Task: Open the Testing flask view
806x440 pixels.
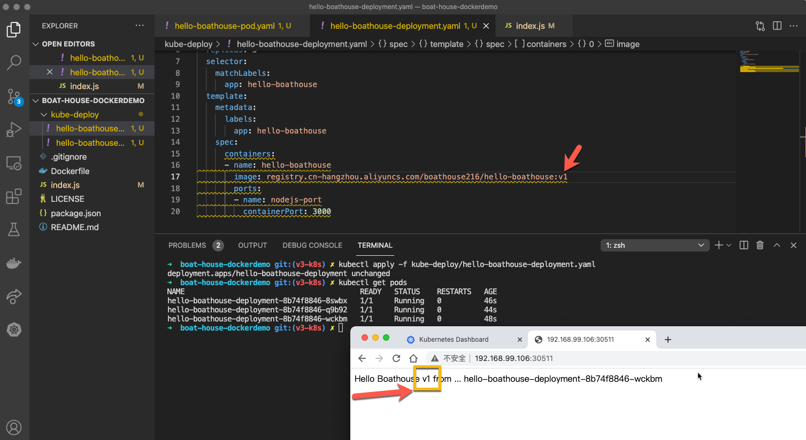Action: [14, 230]
